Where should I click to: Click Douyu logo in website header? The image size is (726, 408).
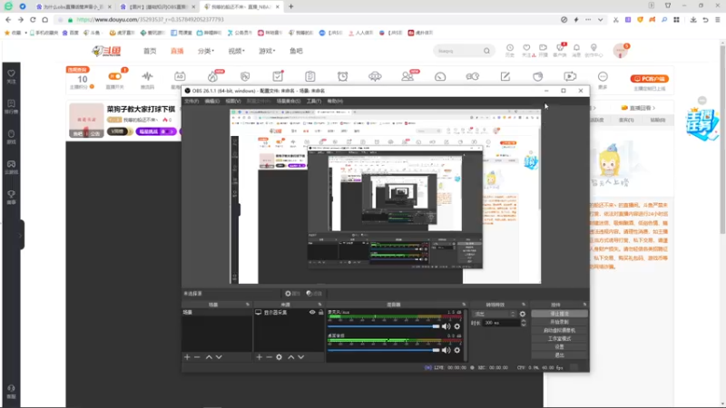tap(106, 51)
